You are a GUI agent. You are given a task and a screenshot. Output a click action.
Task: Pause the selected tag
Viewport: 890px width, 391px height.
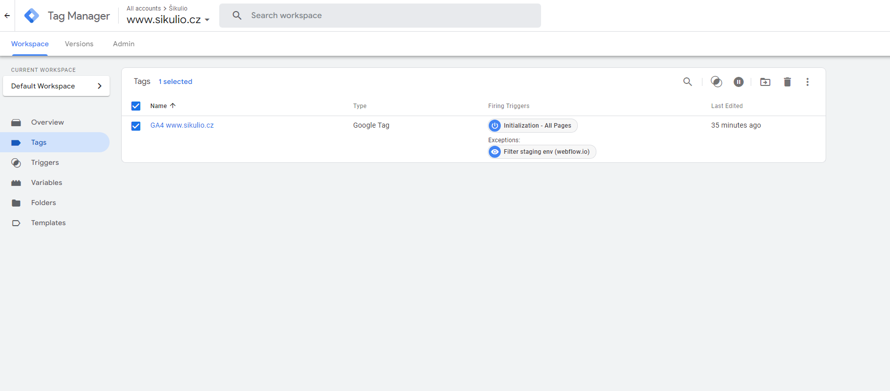(x=739, y=82)
